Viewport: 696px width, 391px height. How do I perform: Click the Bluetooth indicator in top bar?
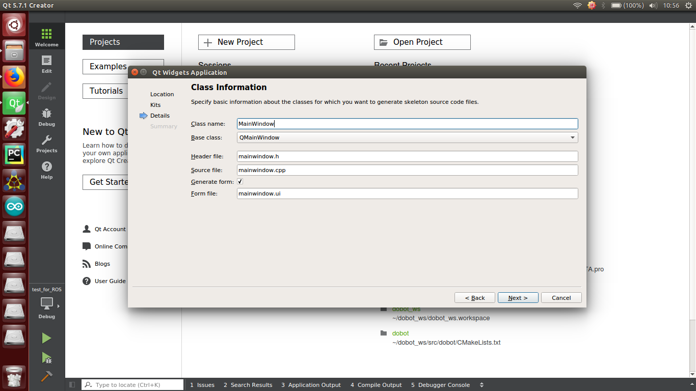[x=604, y=6]
